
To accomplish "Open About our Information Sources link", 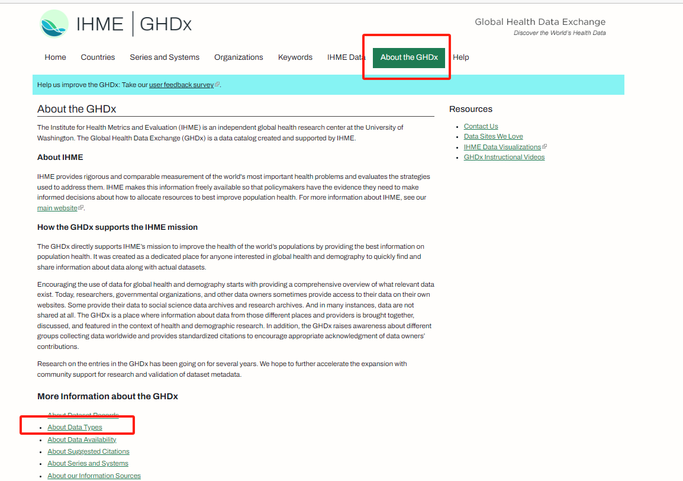I will tap(94, 475).
